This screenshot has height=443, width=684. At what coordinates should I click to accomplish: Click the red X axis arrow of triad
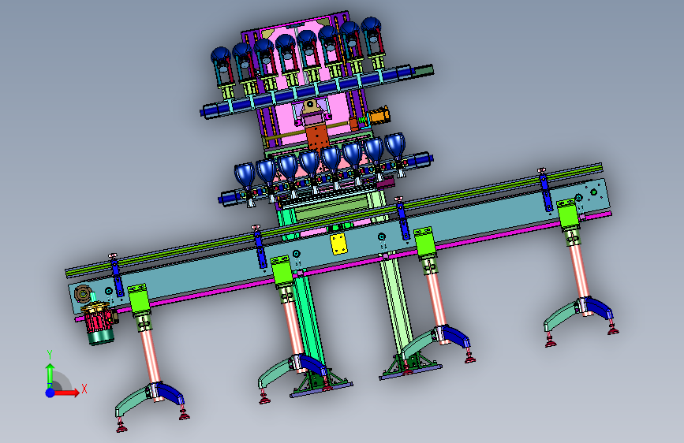click(66, 393)
